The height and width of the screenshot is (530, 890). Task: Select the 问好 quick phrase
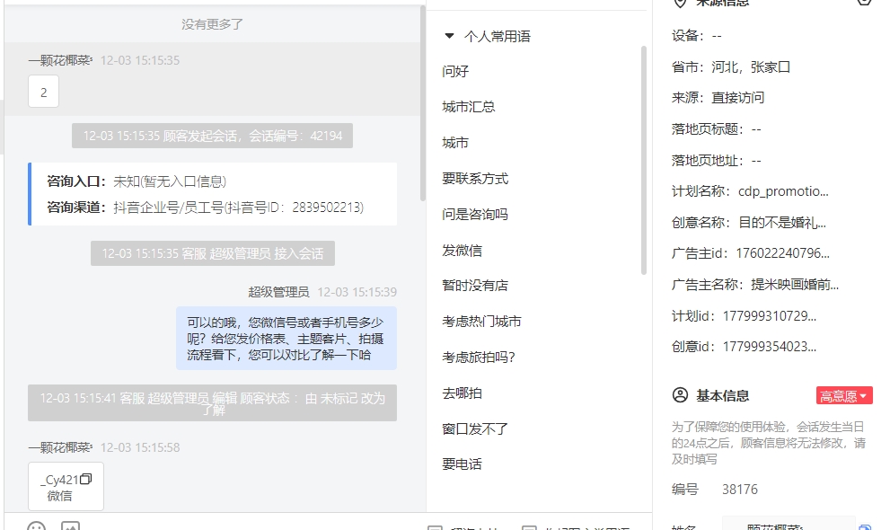[x=455, y=72]
